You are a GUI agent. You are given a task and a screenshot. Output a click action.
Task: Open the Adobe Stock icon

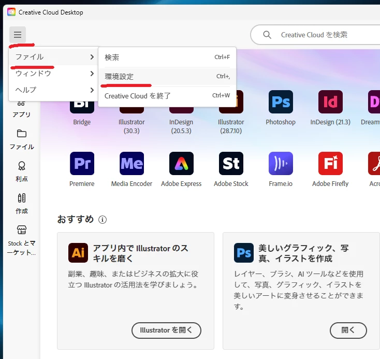tap(231, 164)
